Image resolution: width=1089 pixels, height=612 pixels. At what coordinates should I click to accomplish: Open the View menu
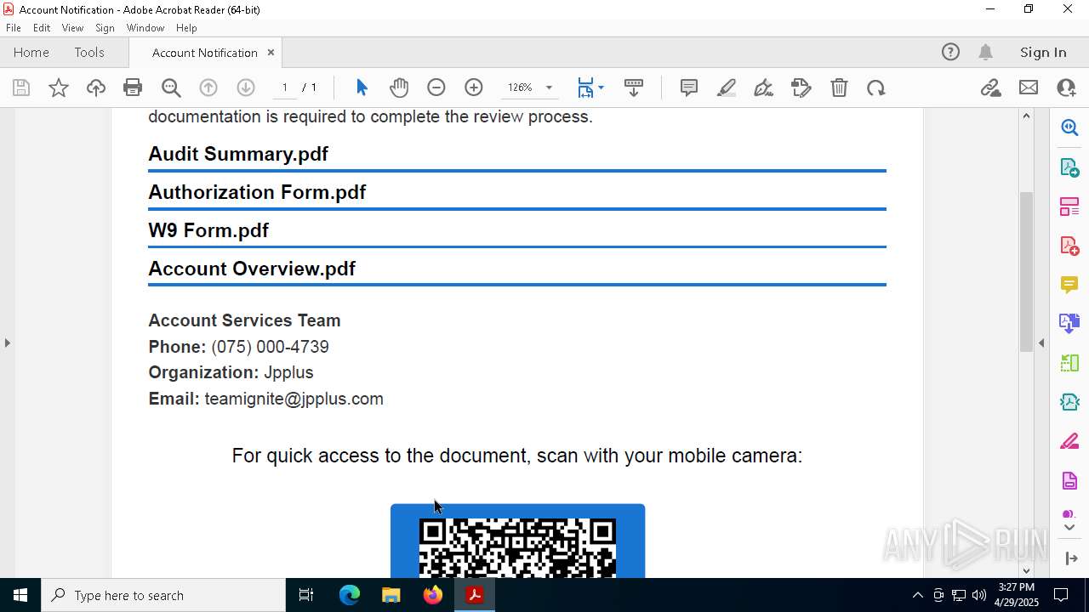[73, 27]
